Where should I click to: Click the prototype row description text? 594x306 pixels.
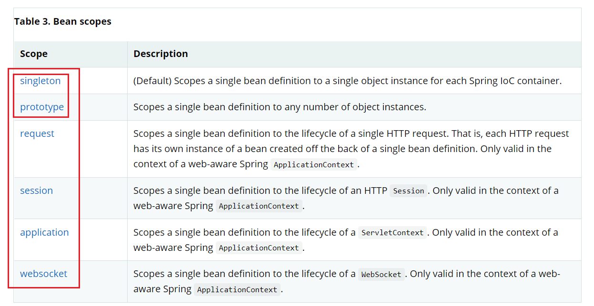[x=280, y=107]
